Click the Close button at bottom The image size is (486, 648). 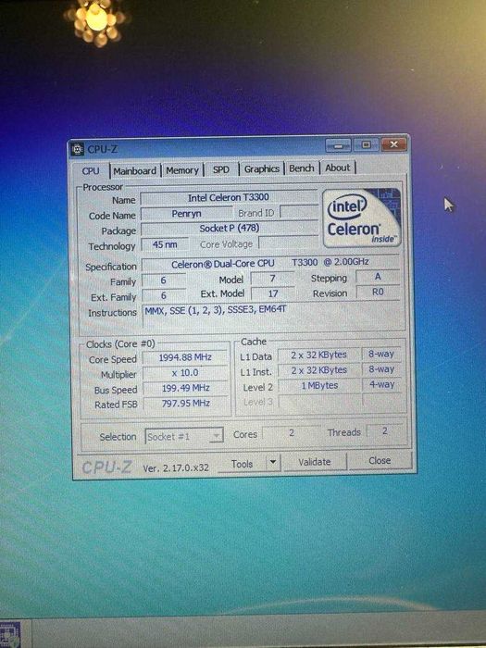pos(380,460)
